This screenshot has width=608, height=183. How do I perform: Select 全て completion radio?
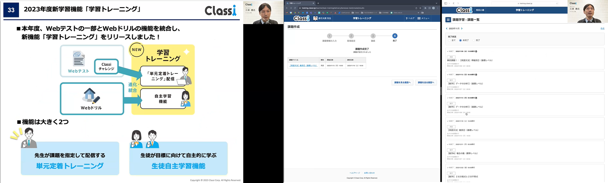click(x=449, y=40)
